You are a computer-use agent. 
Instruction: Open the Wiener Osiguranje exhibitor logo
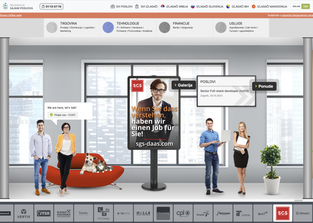pos(64,213)
